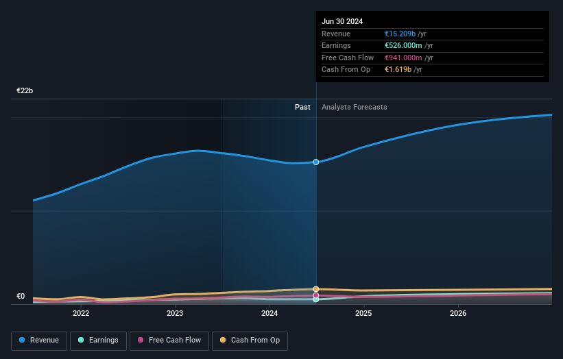Click the €22b y-axis label

pyautogui.click(x=25, y=90)
